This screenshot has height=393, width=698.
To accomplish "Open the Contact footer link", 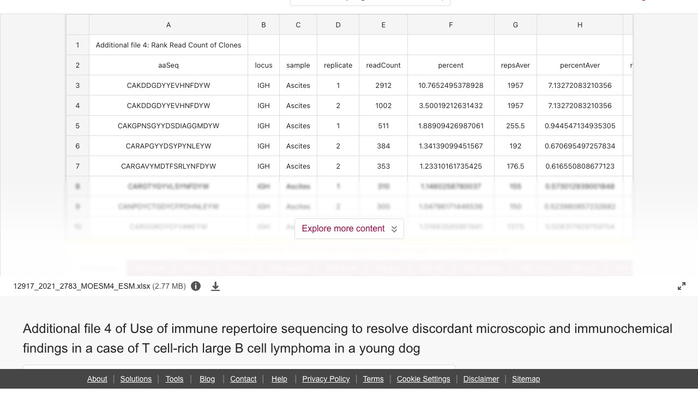I will [x=243, y=379].
